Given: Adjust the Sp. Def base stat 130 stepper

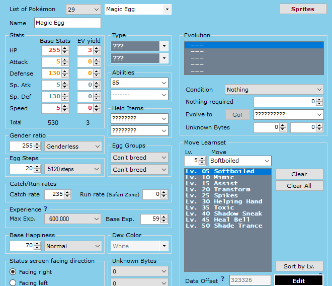Looking at the screenshot, I should 65,97.
